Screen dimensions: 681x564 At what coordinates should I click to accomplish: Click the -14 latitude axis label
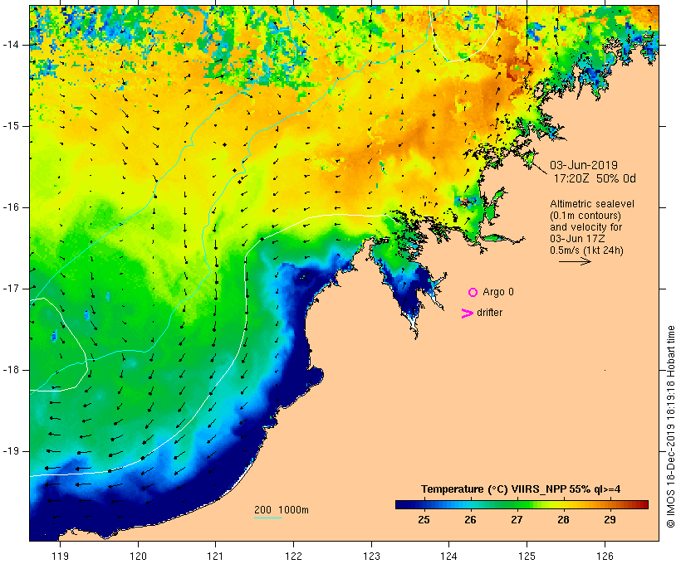[11, 45]
